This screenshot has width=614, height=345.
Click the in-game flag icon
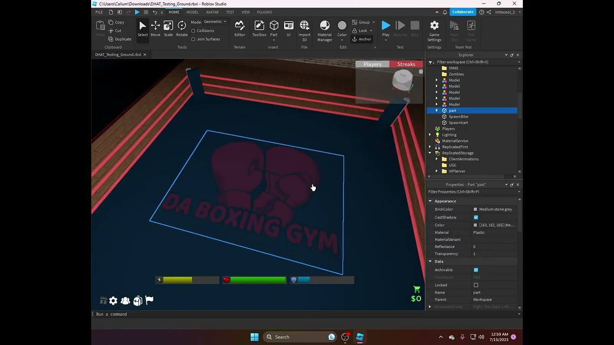click(150, 300)
